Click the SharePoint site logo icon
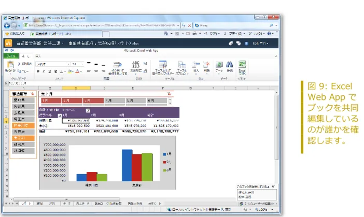Image resolution: width=364 pixels, height=217 pixels. [x=8, y=43]
